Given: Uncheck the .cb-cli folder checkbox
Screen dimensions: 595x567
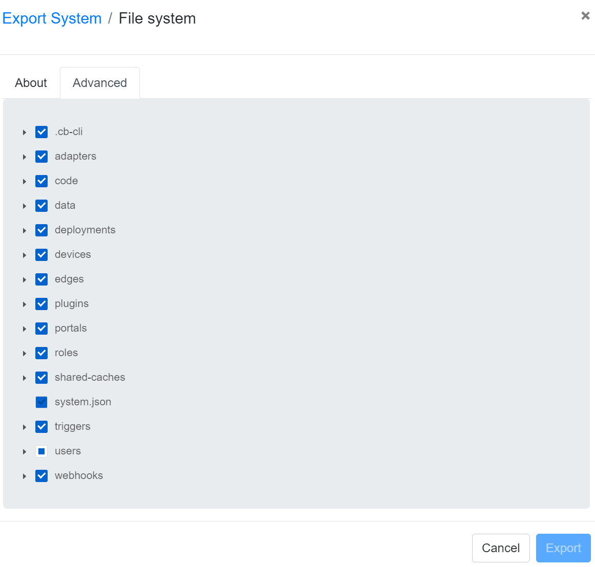Looking at the screenshot, I should pos(41,132).
